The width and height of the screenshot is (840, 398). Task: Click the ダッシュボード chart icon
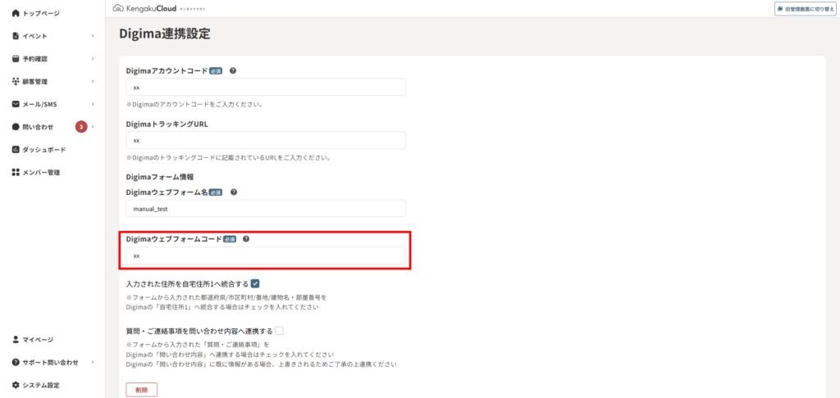coord(16,149)
